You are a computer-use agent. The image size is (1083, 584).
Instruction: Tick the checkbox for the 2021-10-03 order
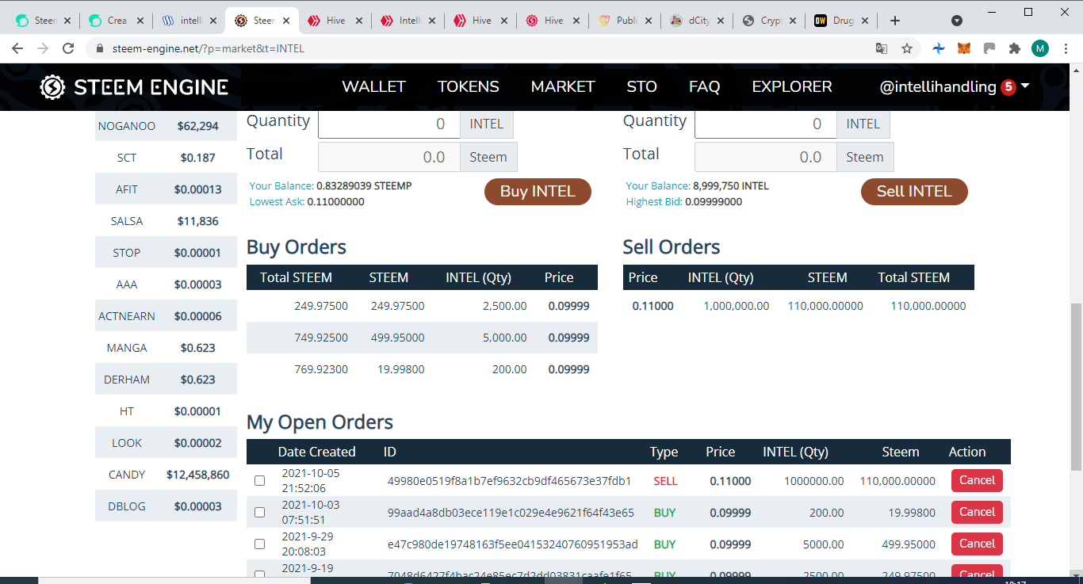(259, 513)
